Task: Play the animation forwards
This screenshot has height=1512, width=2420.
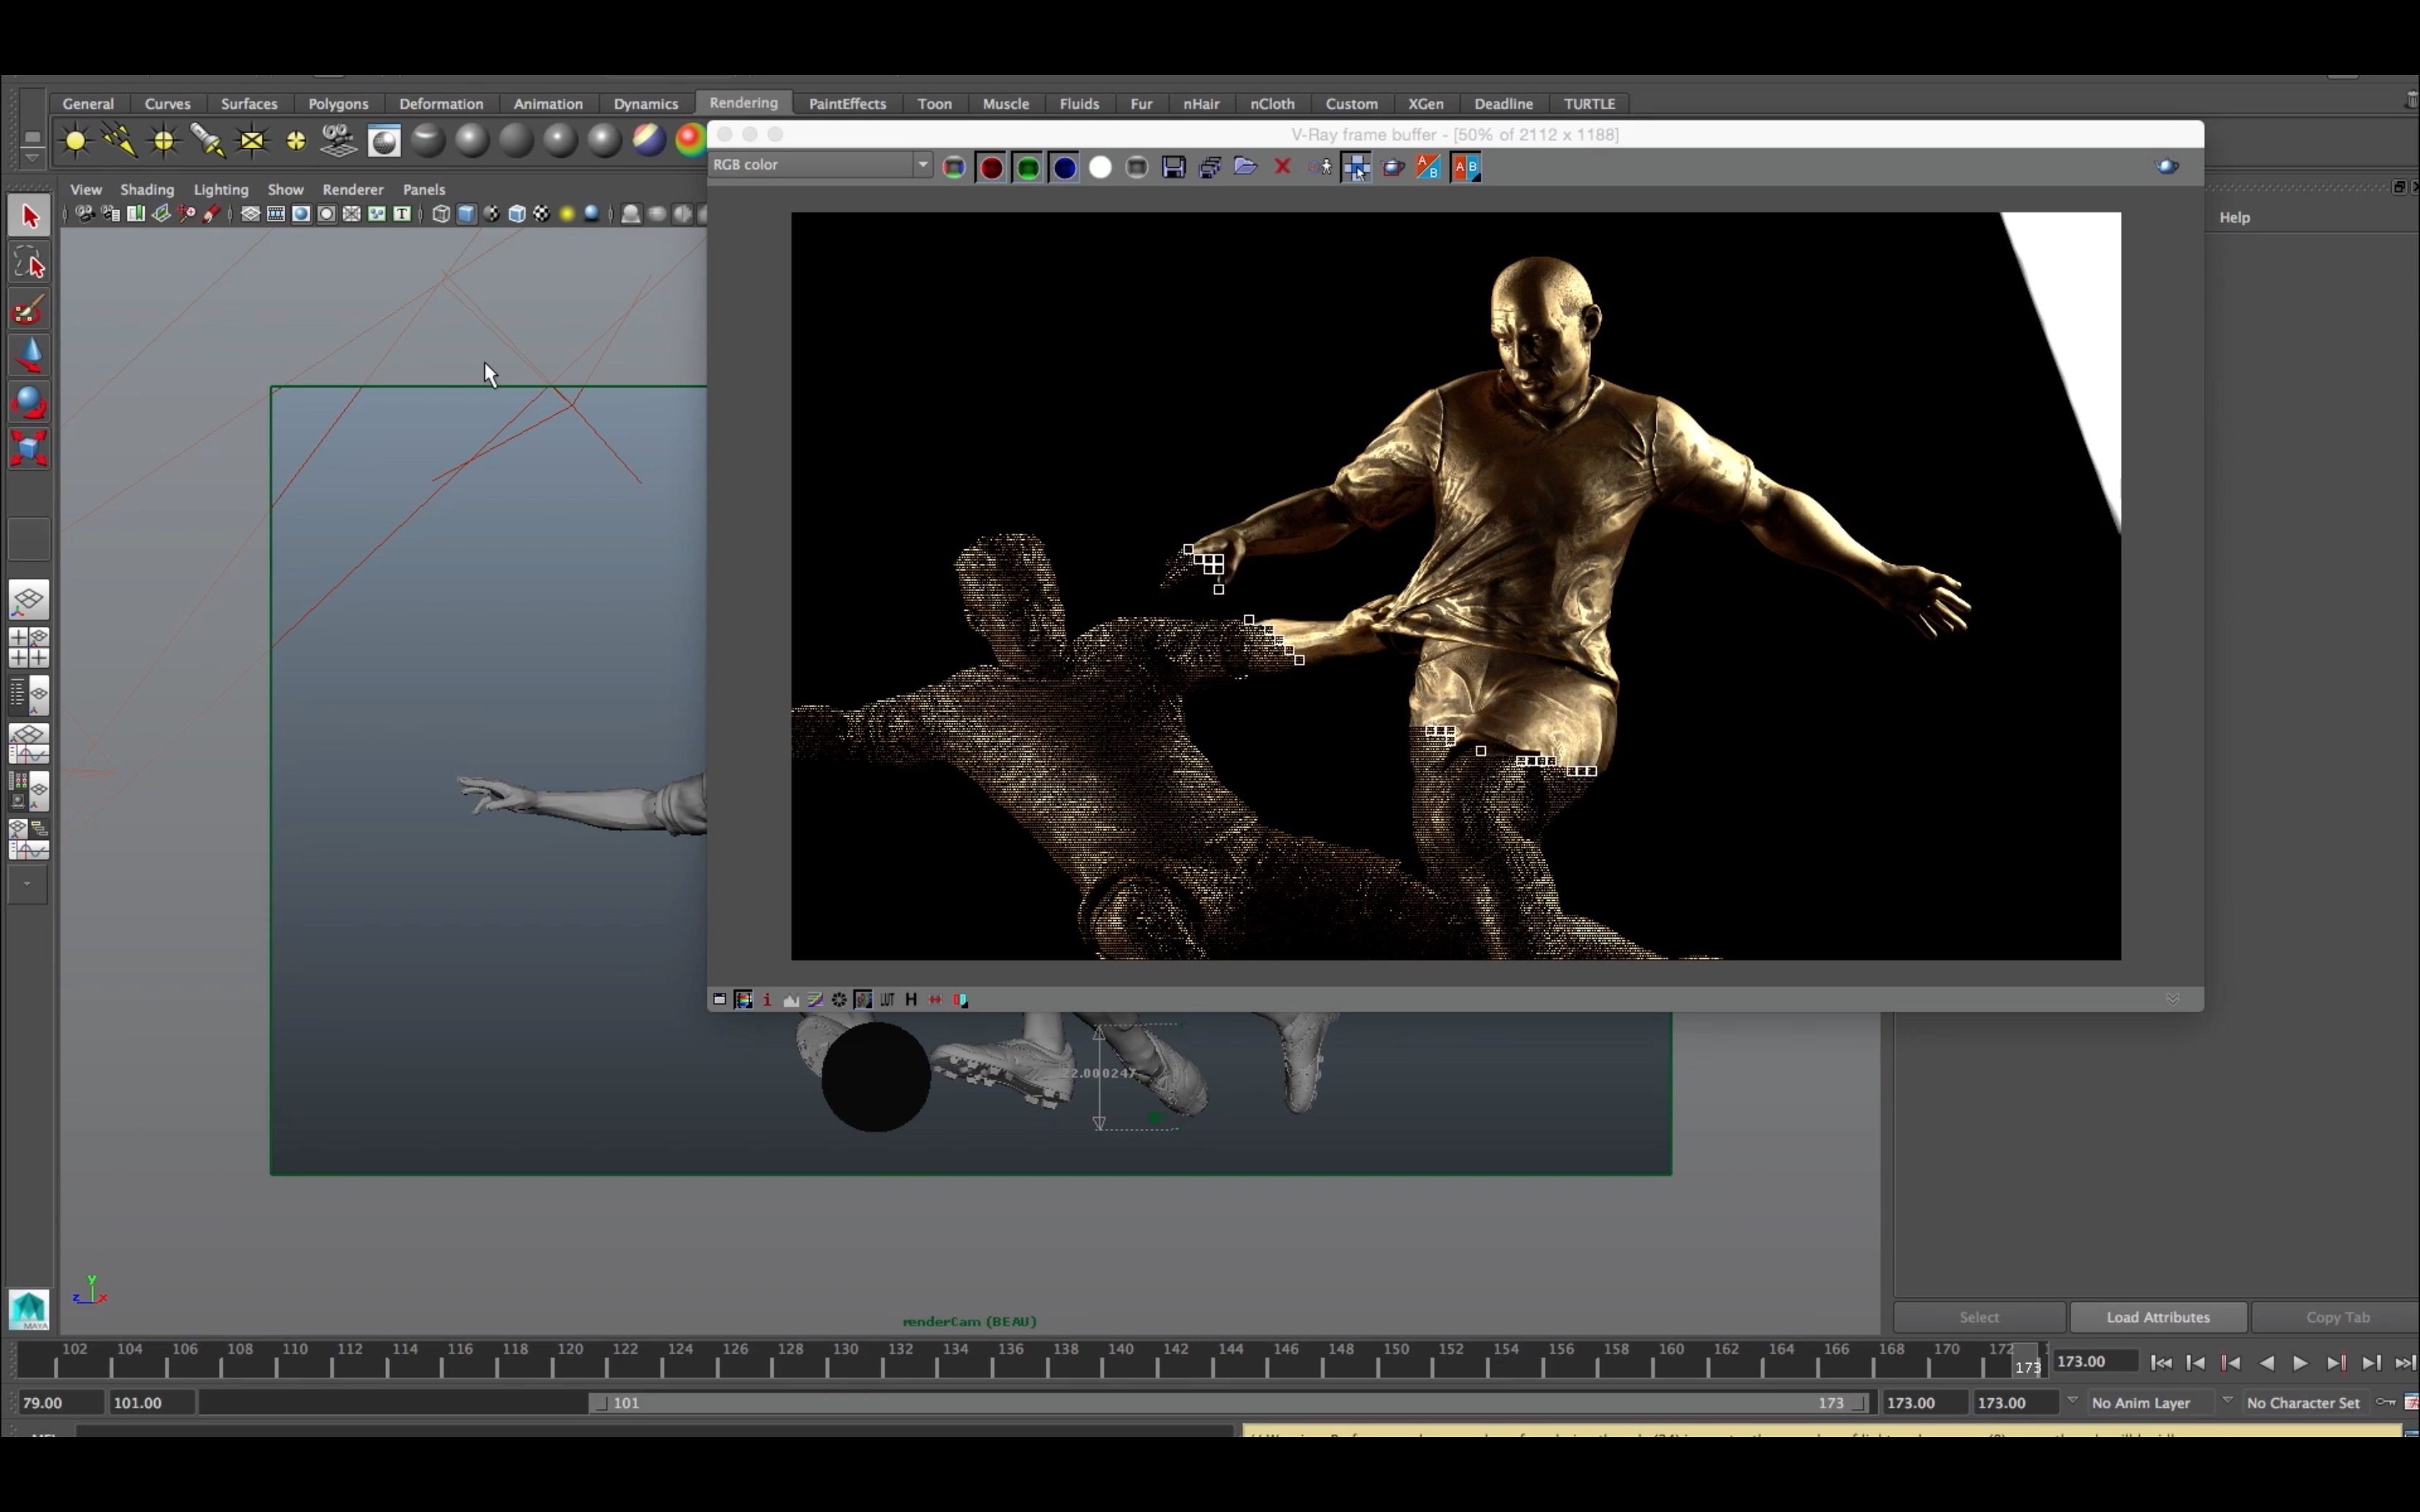Action: point(2300,1363)
